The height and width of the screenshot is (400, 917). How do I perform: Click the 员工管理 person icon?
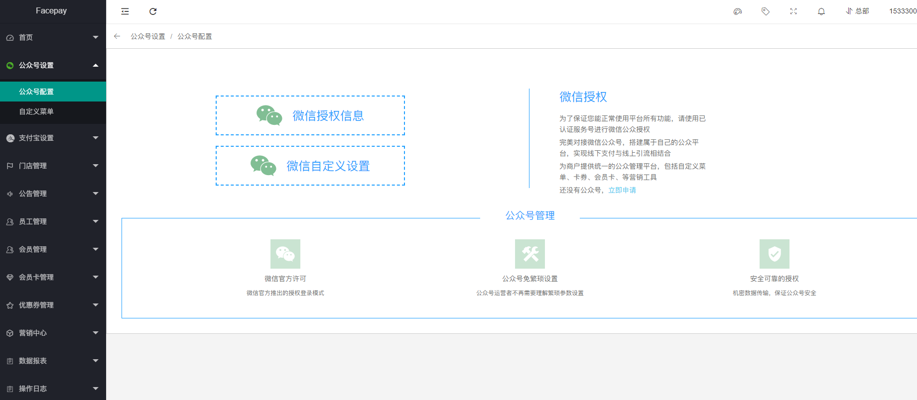click(10, 222)
